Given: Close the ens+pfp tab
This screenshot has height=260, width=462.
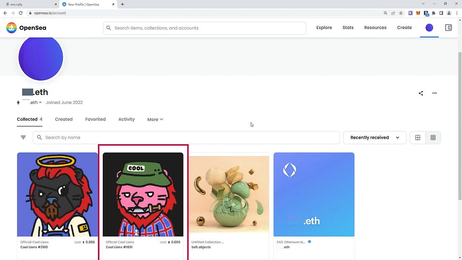Looking at the screenshot, I should click(56, 5).
